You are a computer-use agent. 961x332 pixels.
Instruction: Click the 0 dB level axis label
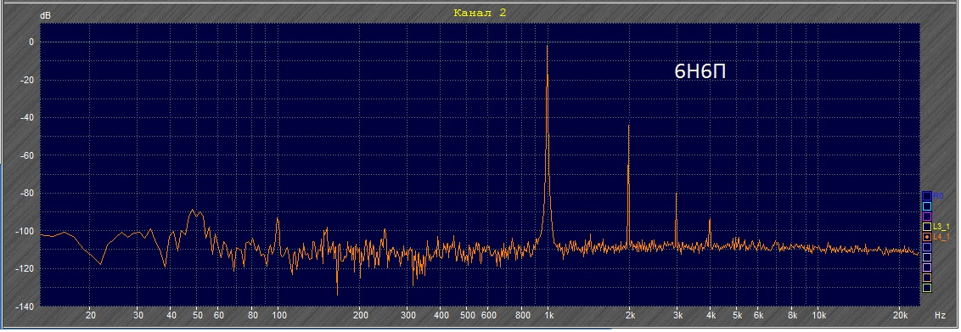click(31, 42)
